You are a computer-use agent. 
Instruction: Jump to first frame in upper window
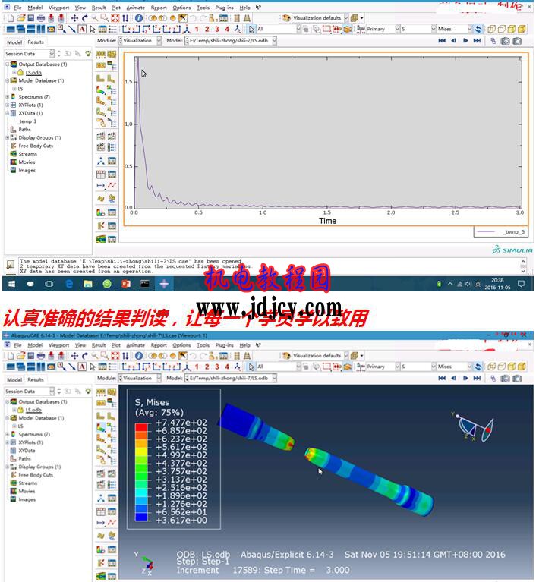pos(442,41)
